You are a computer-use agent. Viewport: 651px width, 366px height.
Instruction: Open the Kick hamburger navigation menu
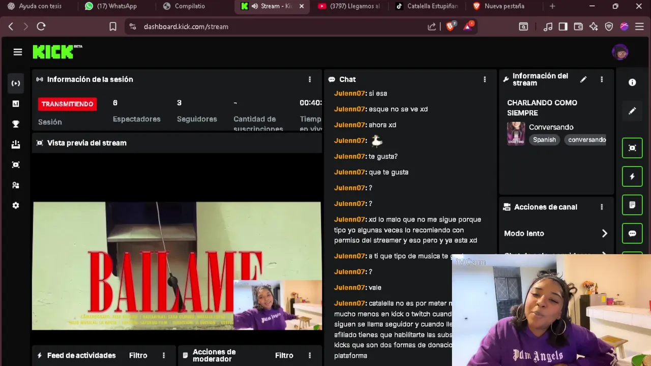click(18, 52)
